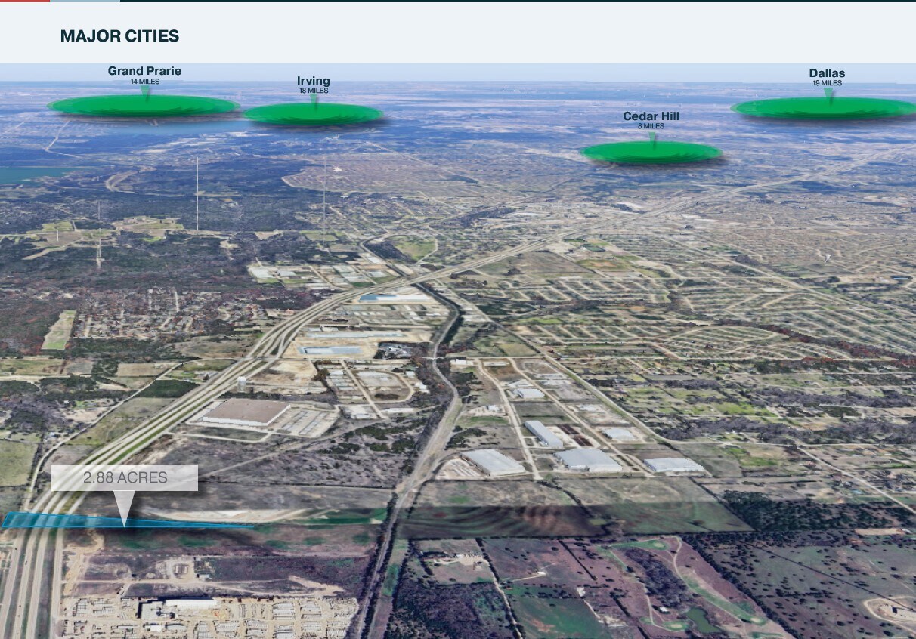Click the pin pointer below Dallas label
Viewport: 916px width, 639px height.
(x=828, y=94)
